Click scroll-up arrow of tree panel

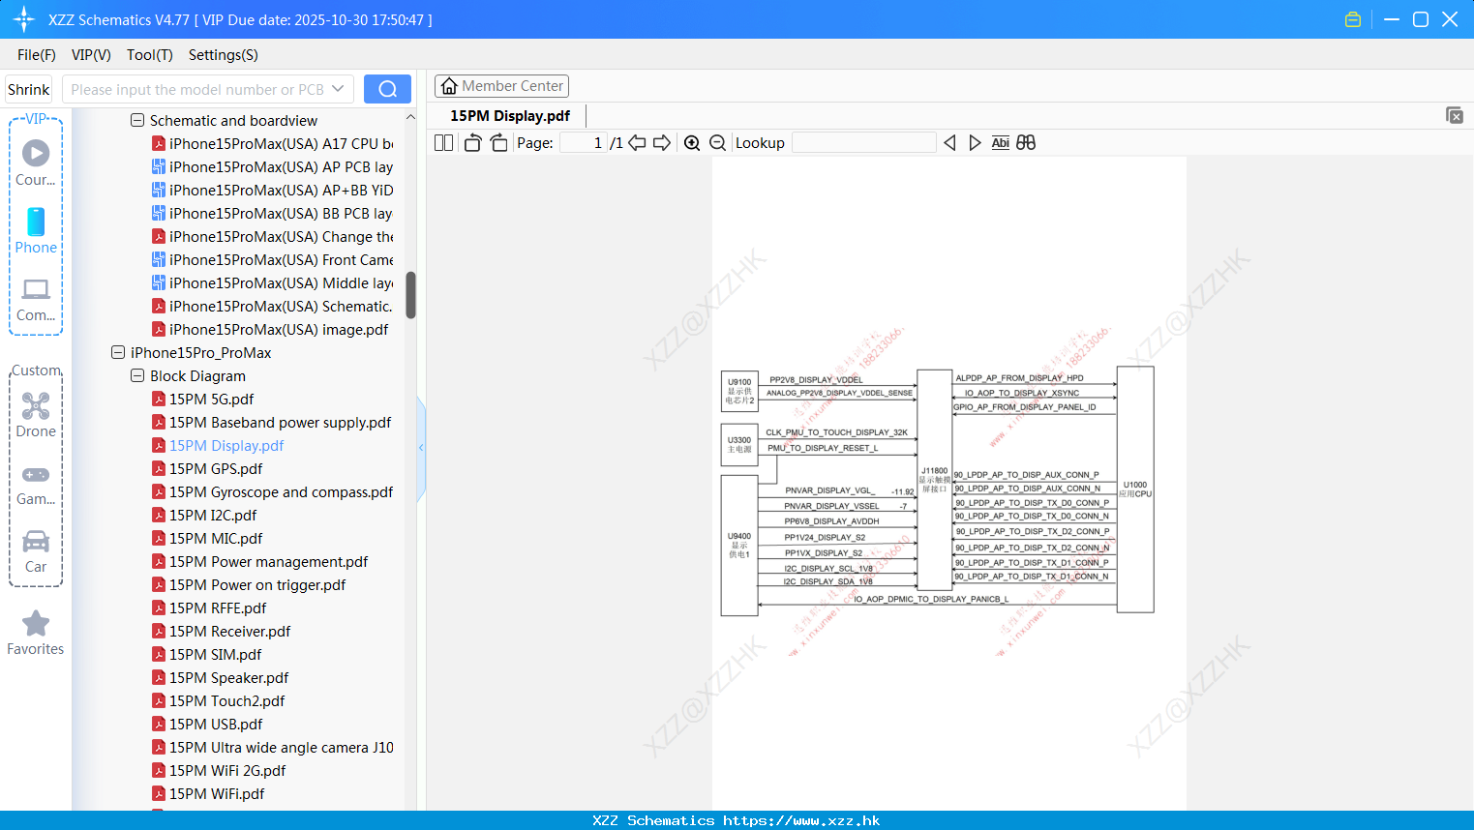click(410, 117)
